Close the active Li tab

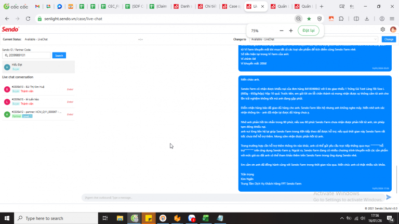click(x=262, y=6)
